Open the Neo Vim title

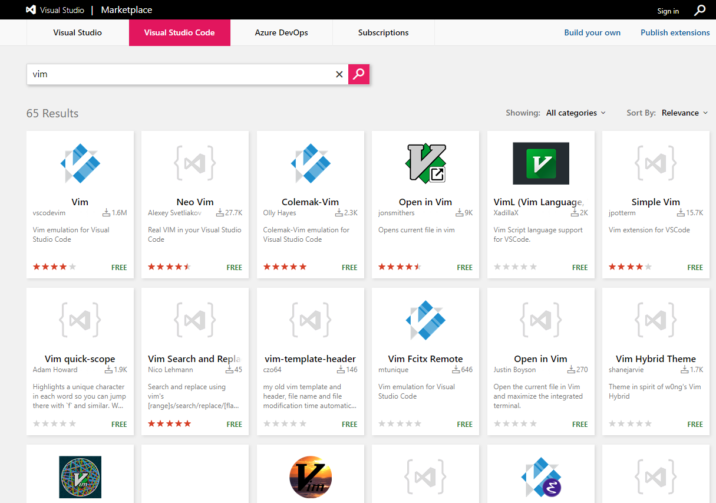(x=195, y=202)
